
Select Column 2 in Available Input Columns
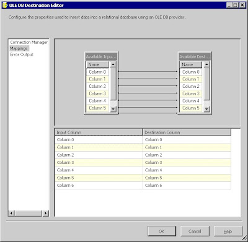coord(97,87)
